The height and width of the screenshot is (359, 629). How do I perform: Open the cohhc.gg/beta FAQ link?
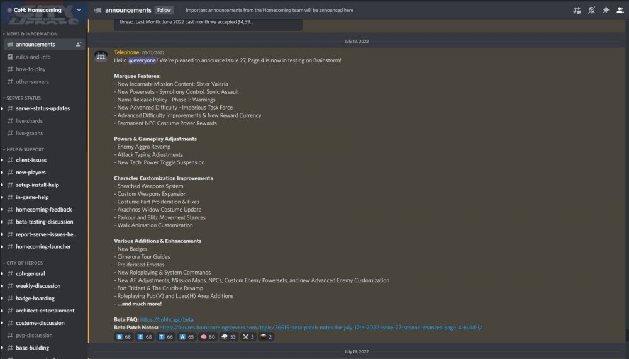(167, 319)
